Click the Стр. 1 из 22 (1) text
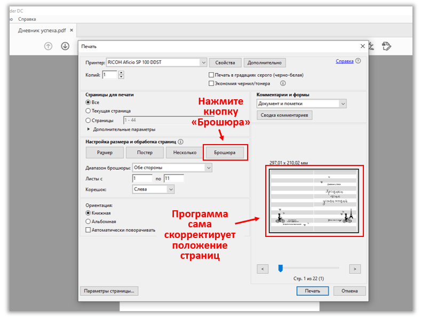The image size is (421, 317). point(309,279)
